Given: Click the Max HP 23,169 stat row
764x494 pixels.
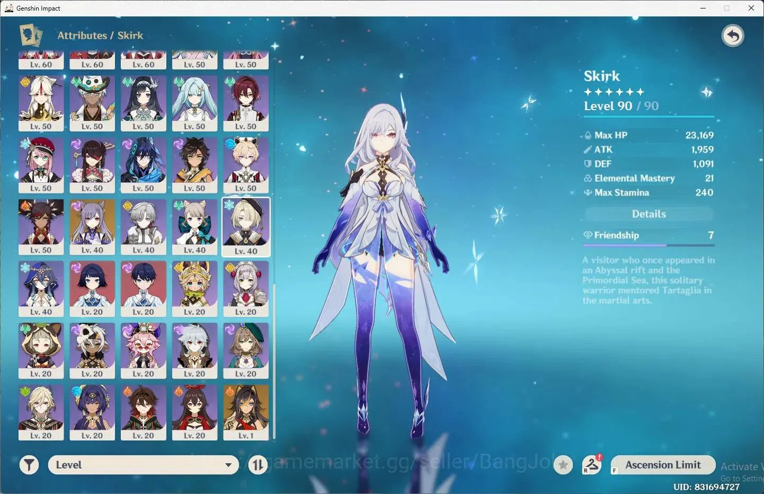Looking at the screenshot, I should (648, 135).
